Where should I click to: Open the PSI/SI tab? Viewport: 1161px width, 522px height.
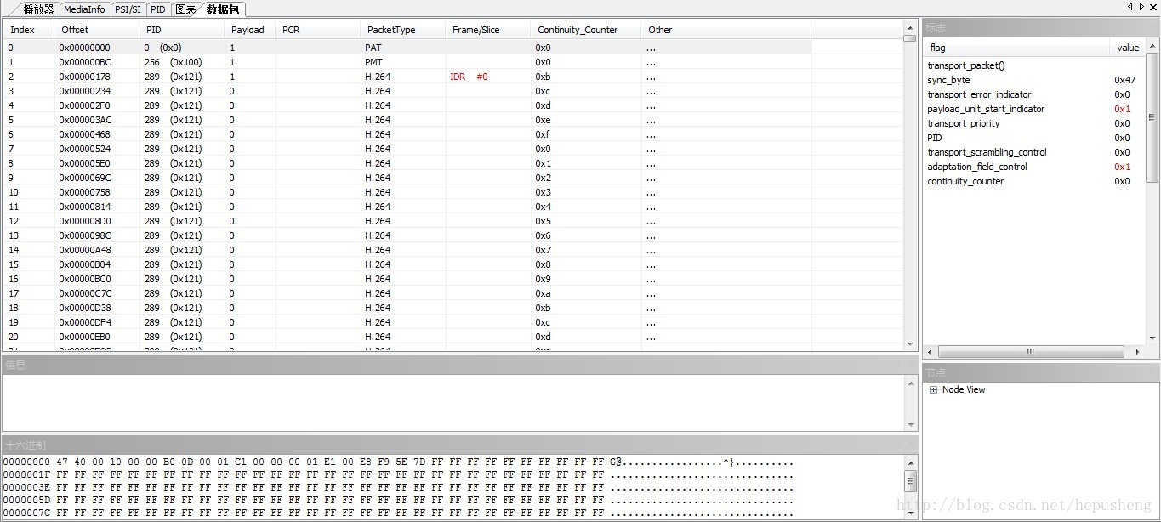coord(128,9)
